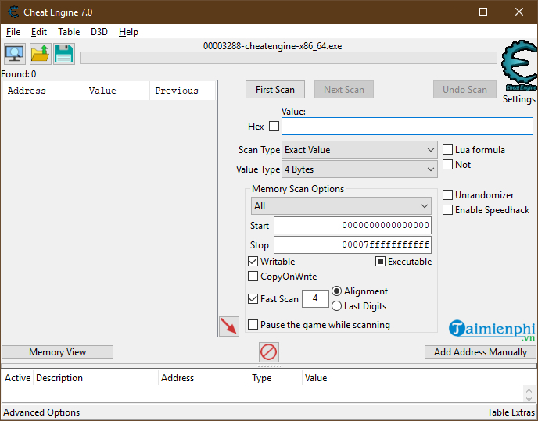Image resolution: width=538 pixels, height=421 pixels.
Task: Select the Alignment radio button
Action: click(336, 291)
